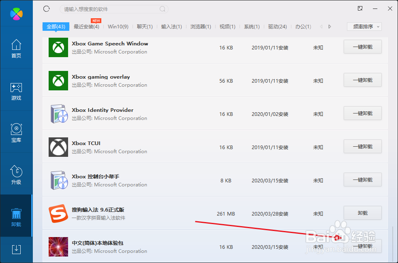Click the refresh icon beside search box

pos(47,9)
